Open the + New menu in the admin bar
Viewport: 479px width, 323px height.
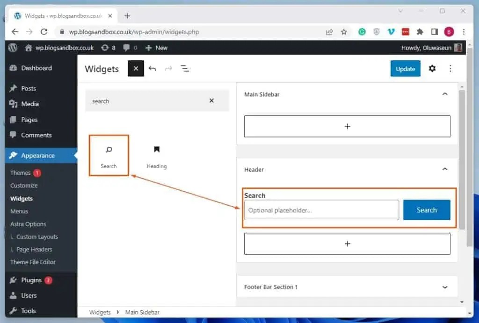[156, 47]
